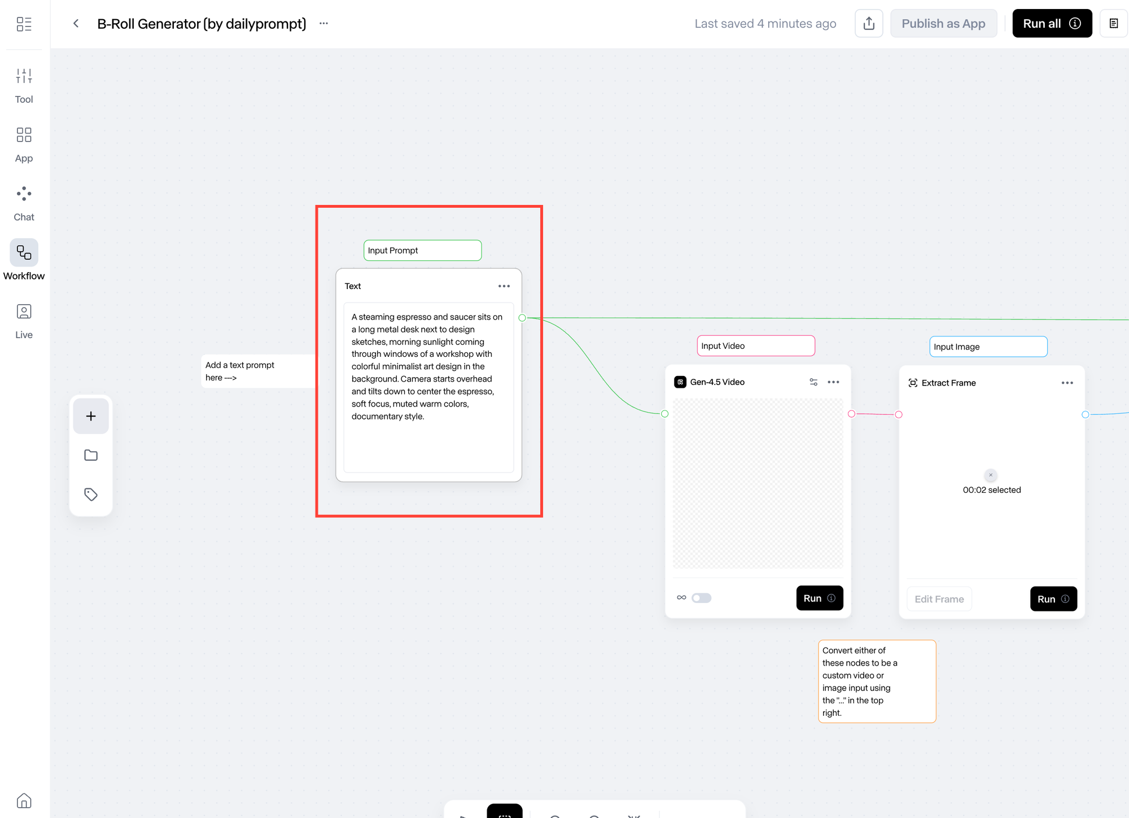Screen dimensions: 1129x818
Task: Switch to Chat in the sidebar
Action: click(24, 203)
